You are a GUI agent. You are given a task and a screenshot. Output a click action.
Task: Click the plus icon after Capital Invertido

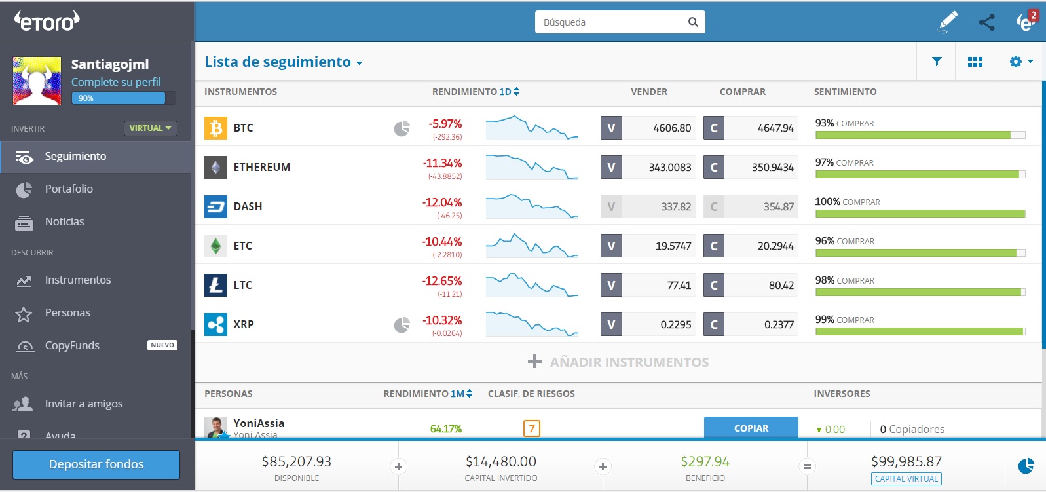603,466
